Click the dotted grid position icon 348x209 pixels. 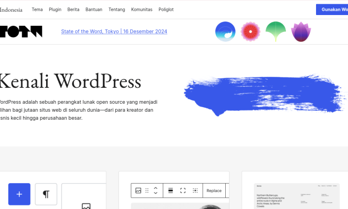click(x=195, y=191)
